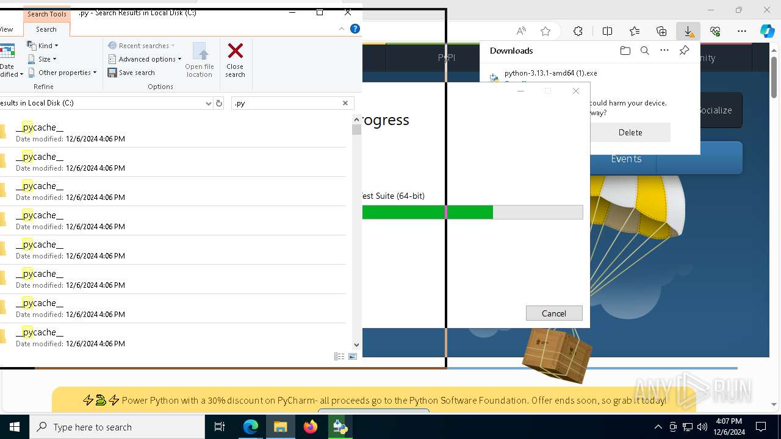
Task: Open Browser essentials heart icon
Action: point(715,31)
